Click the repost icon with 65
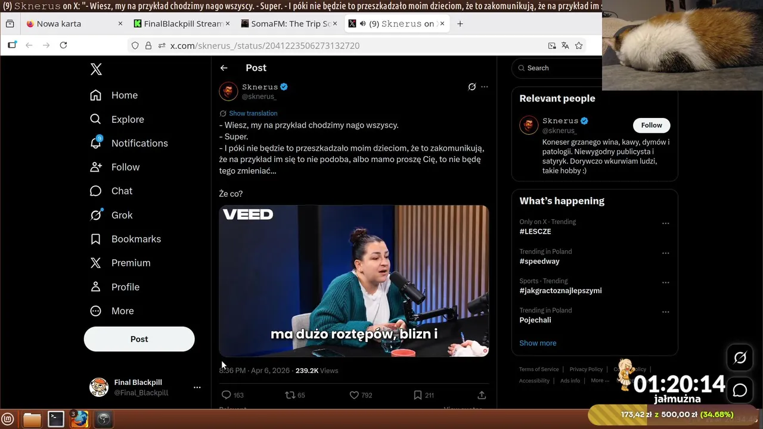Viewport: 763px width, 429px height. click(x=290, y=395)
